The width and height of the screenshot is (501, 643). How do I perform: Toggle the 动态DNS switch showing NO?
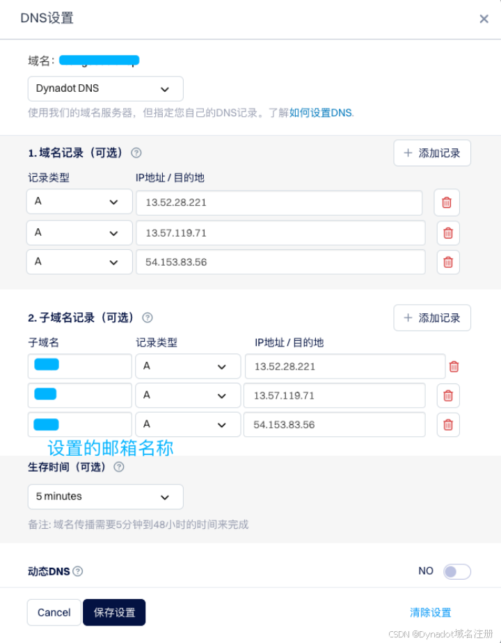click(456, 571)
